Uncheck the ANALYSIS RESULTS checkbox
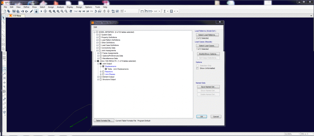This screenshot has height=136, width=314. 98,61
